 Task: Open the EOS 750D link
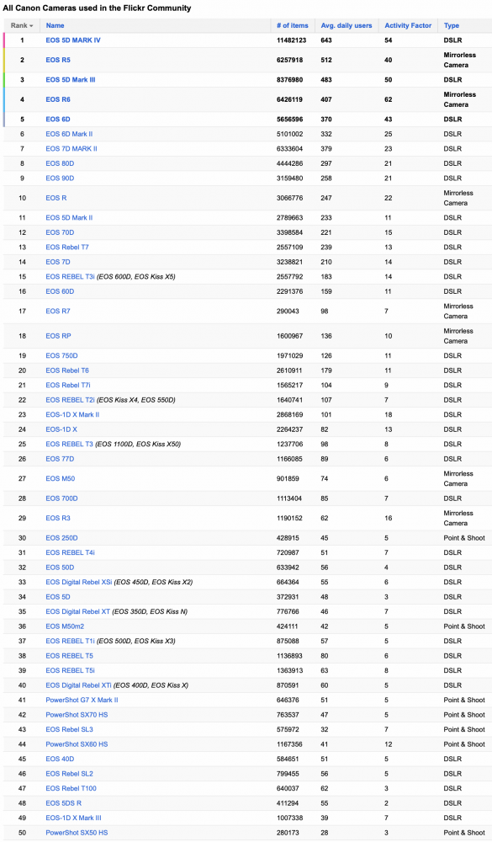[61, 356]
